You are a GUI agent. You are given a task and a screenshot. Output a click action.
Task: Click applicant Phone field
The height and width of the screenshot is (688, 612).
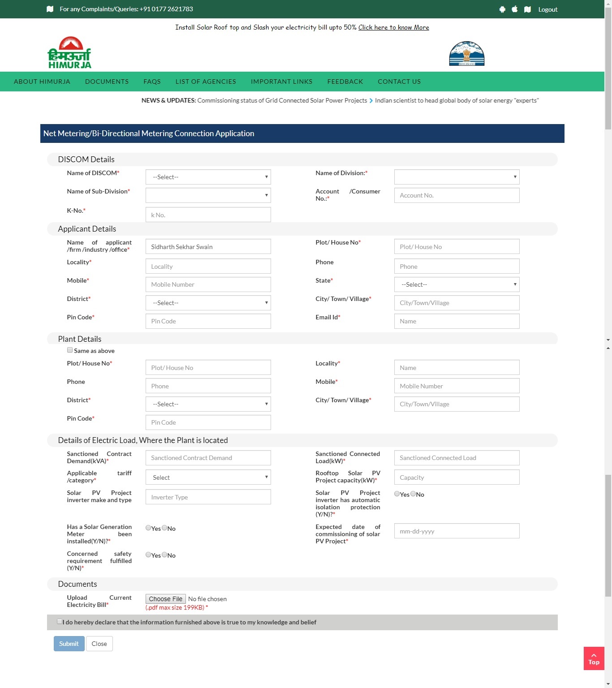(457, 266)
